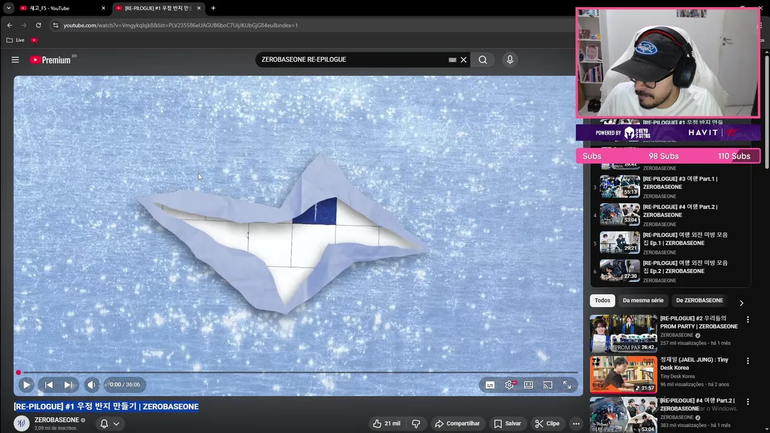Save video with Salvar button

507,423
